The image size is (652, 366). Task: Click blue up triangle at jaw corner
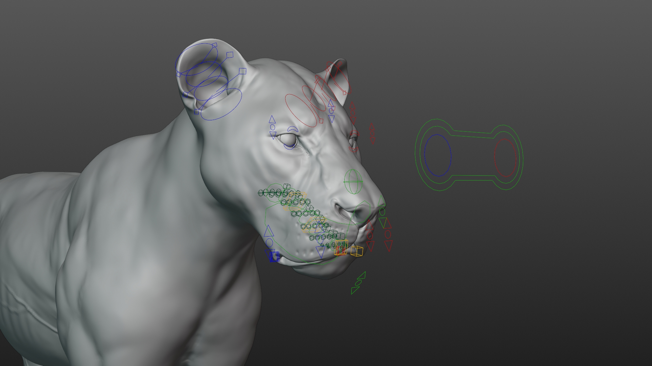click(269, 231)
